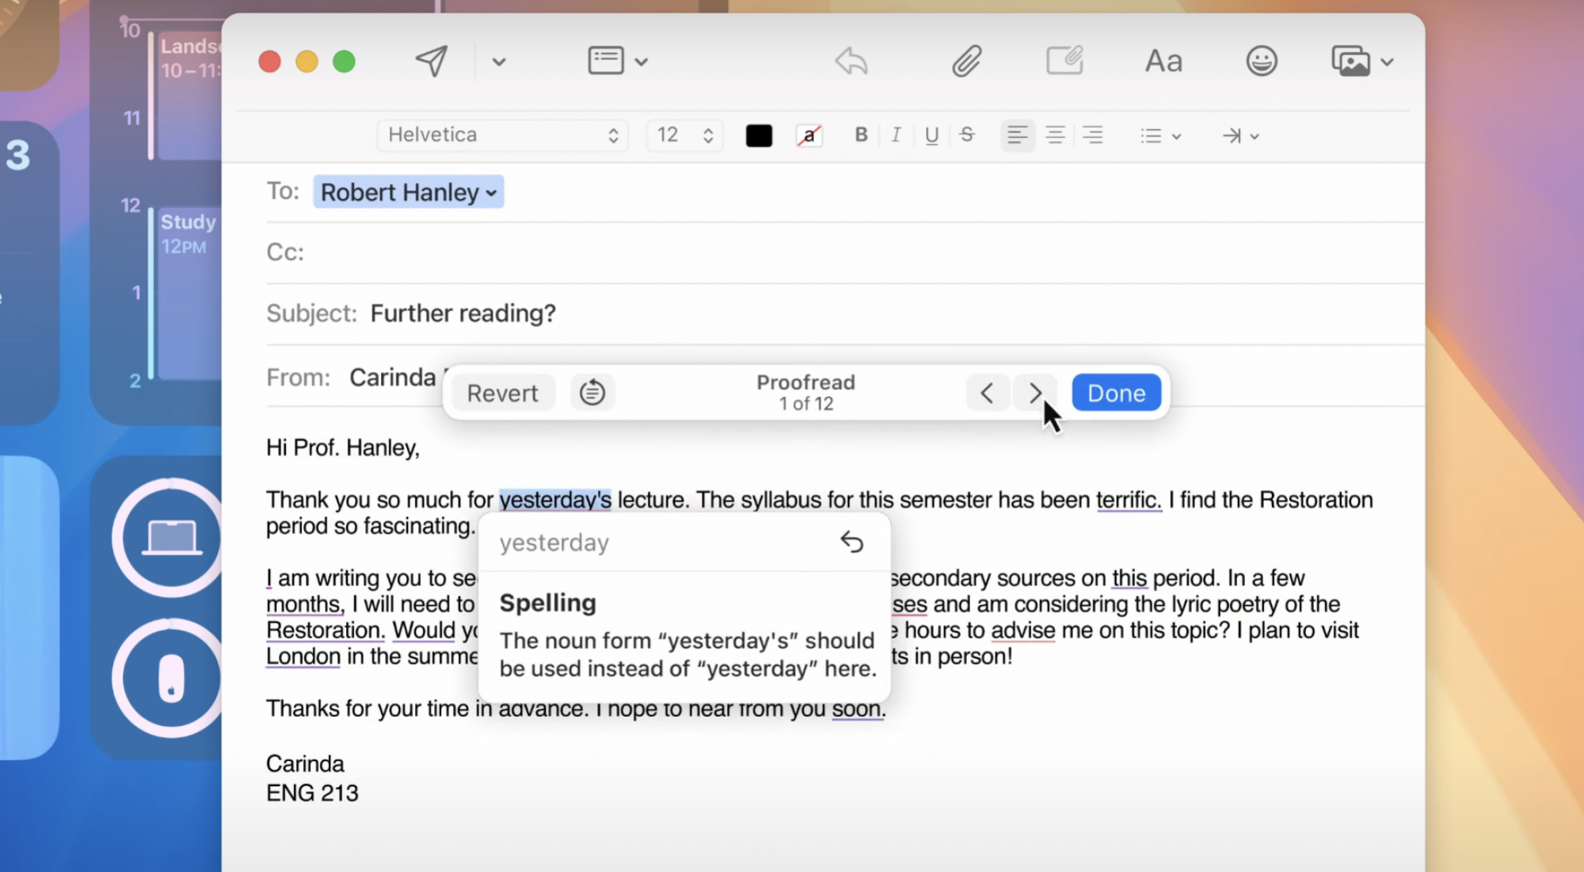
Task: Open the text background color swatch
Action: pos(809,135)
